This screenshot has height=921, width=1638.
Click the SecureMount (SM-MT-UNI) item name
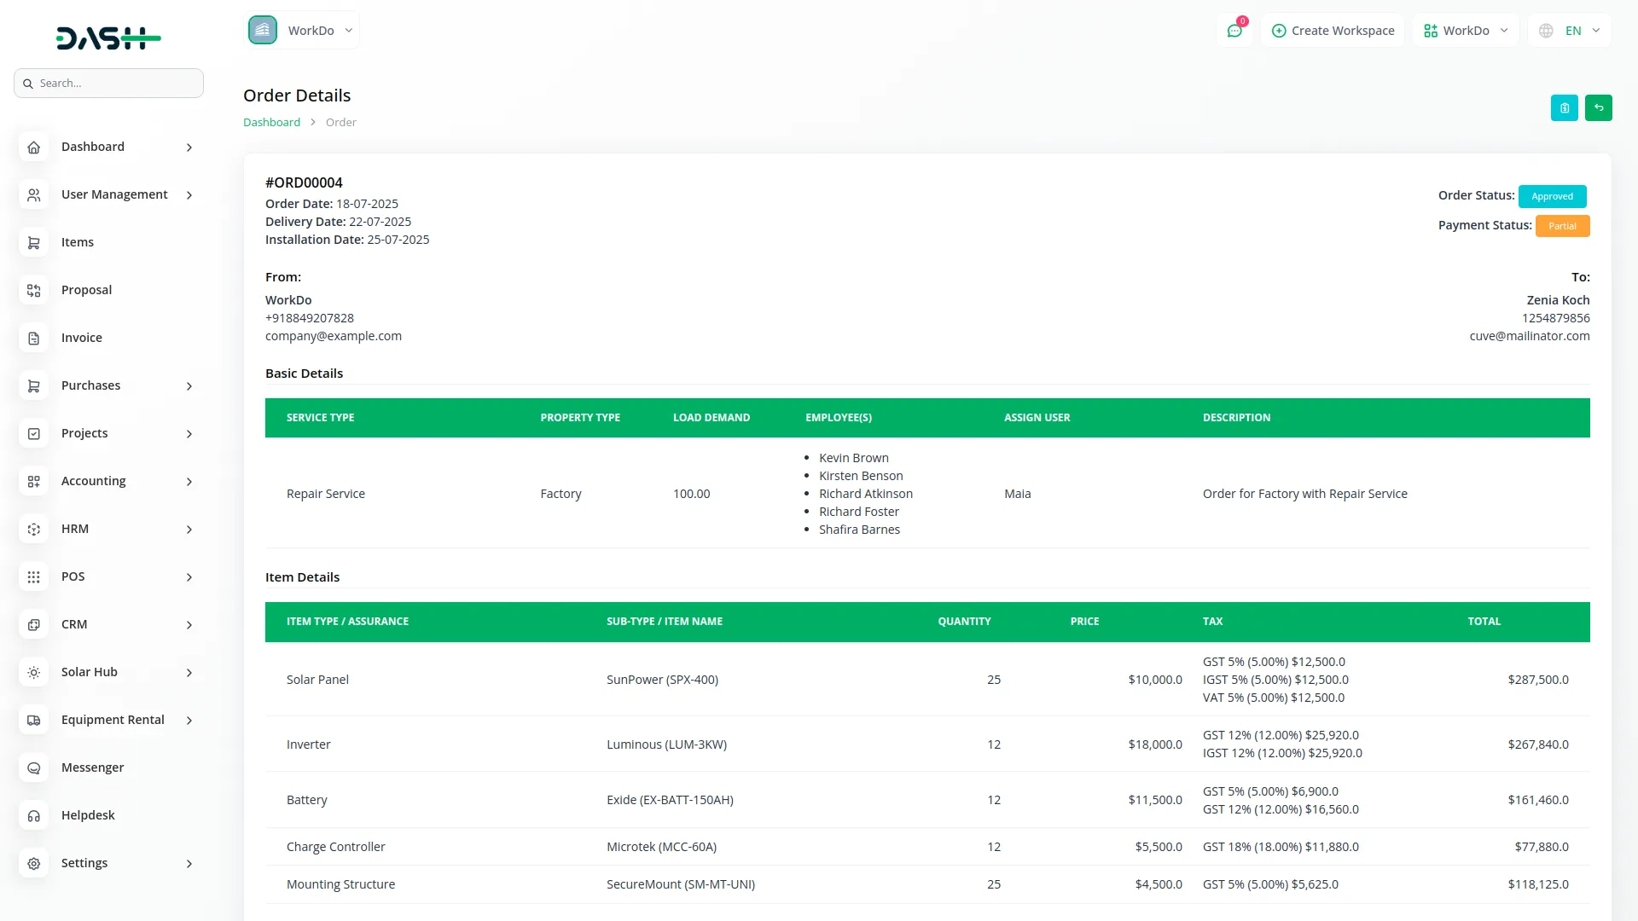coord(680,884)
